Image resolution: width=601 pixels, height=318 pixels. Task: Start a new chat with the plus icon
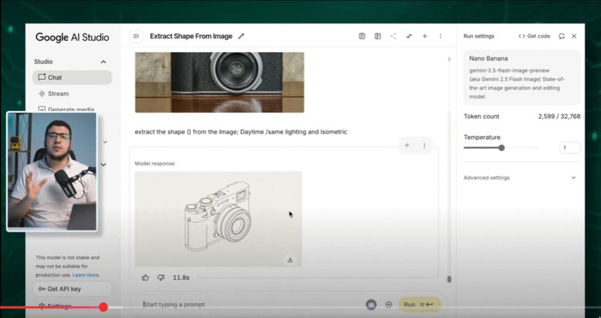coord(425,36)
